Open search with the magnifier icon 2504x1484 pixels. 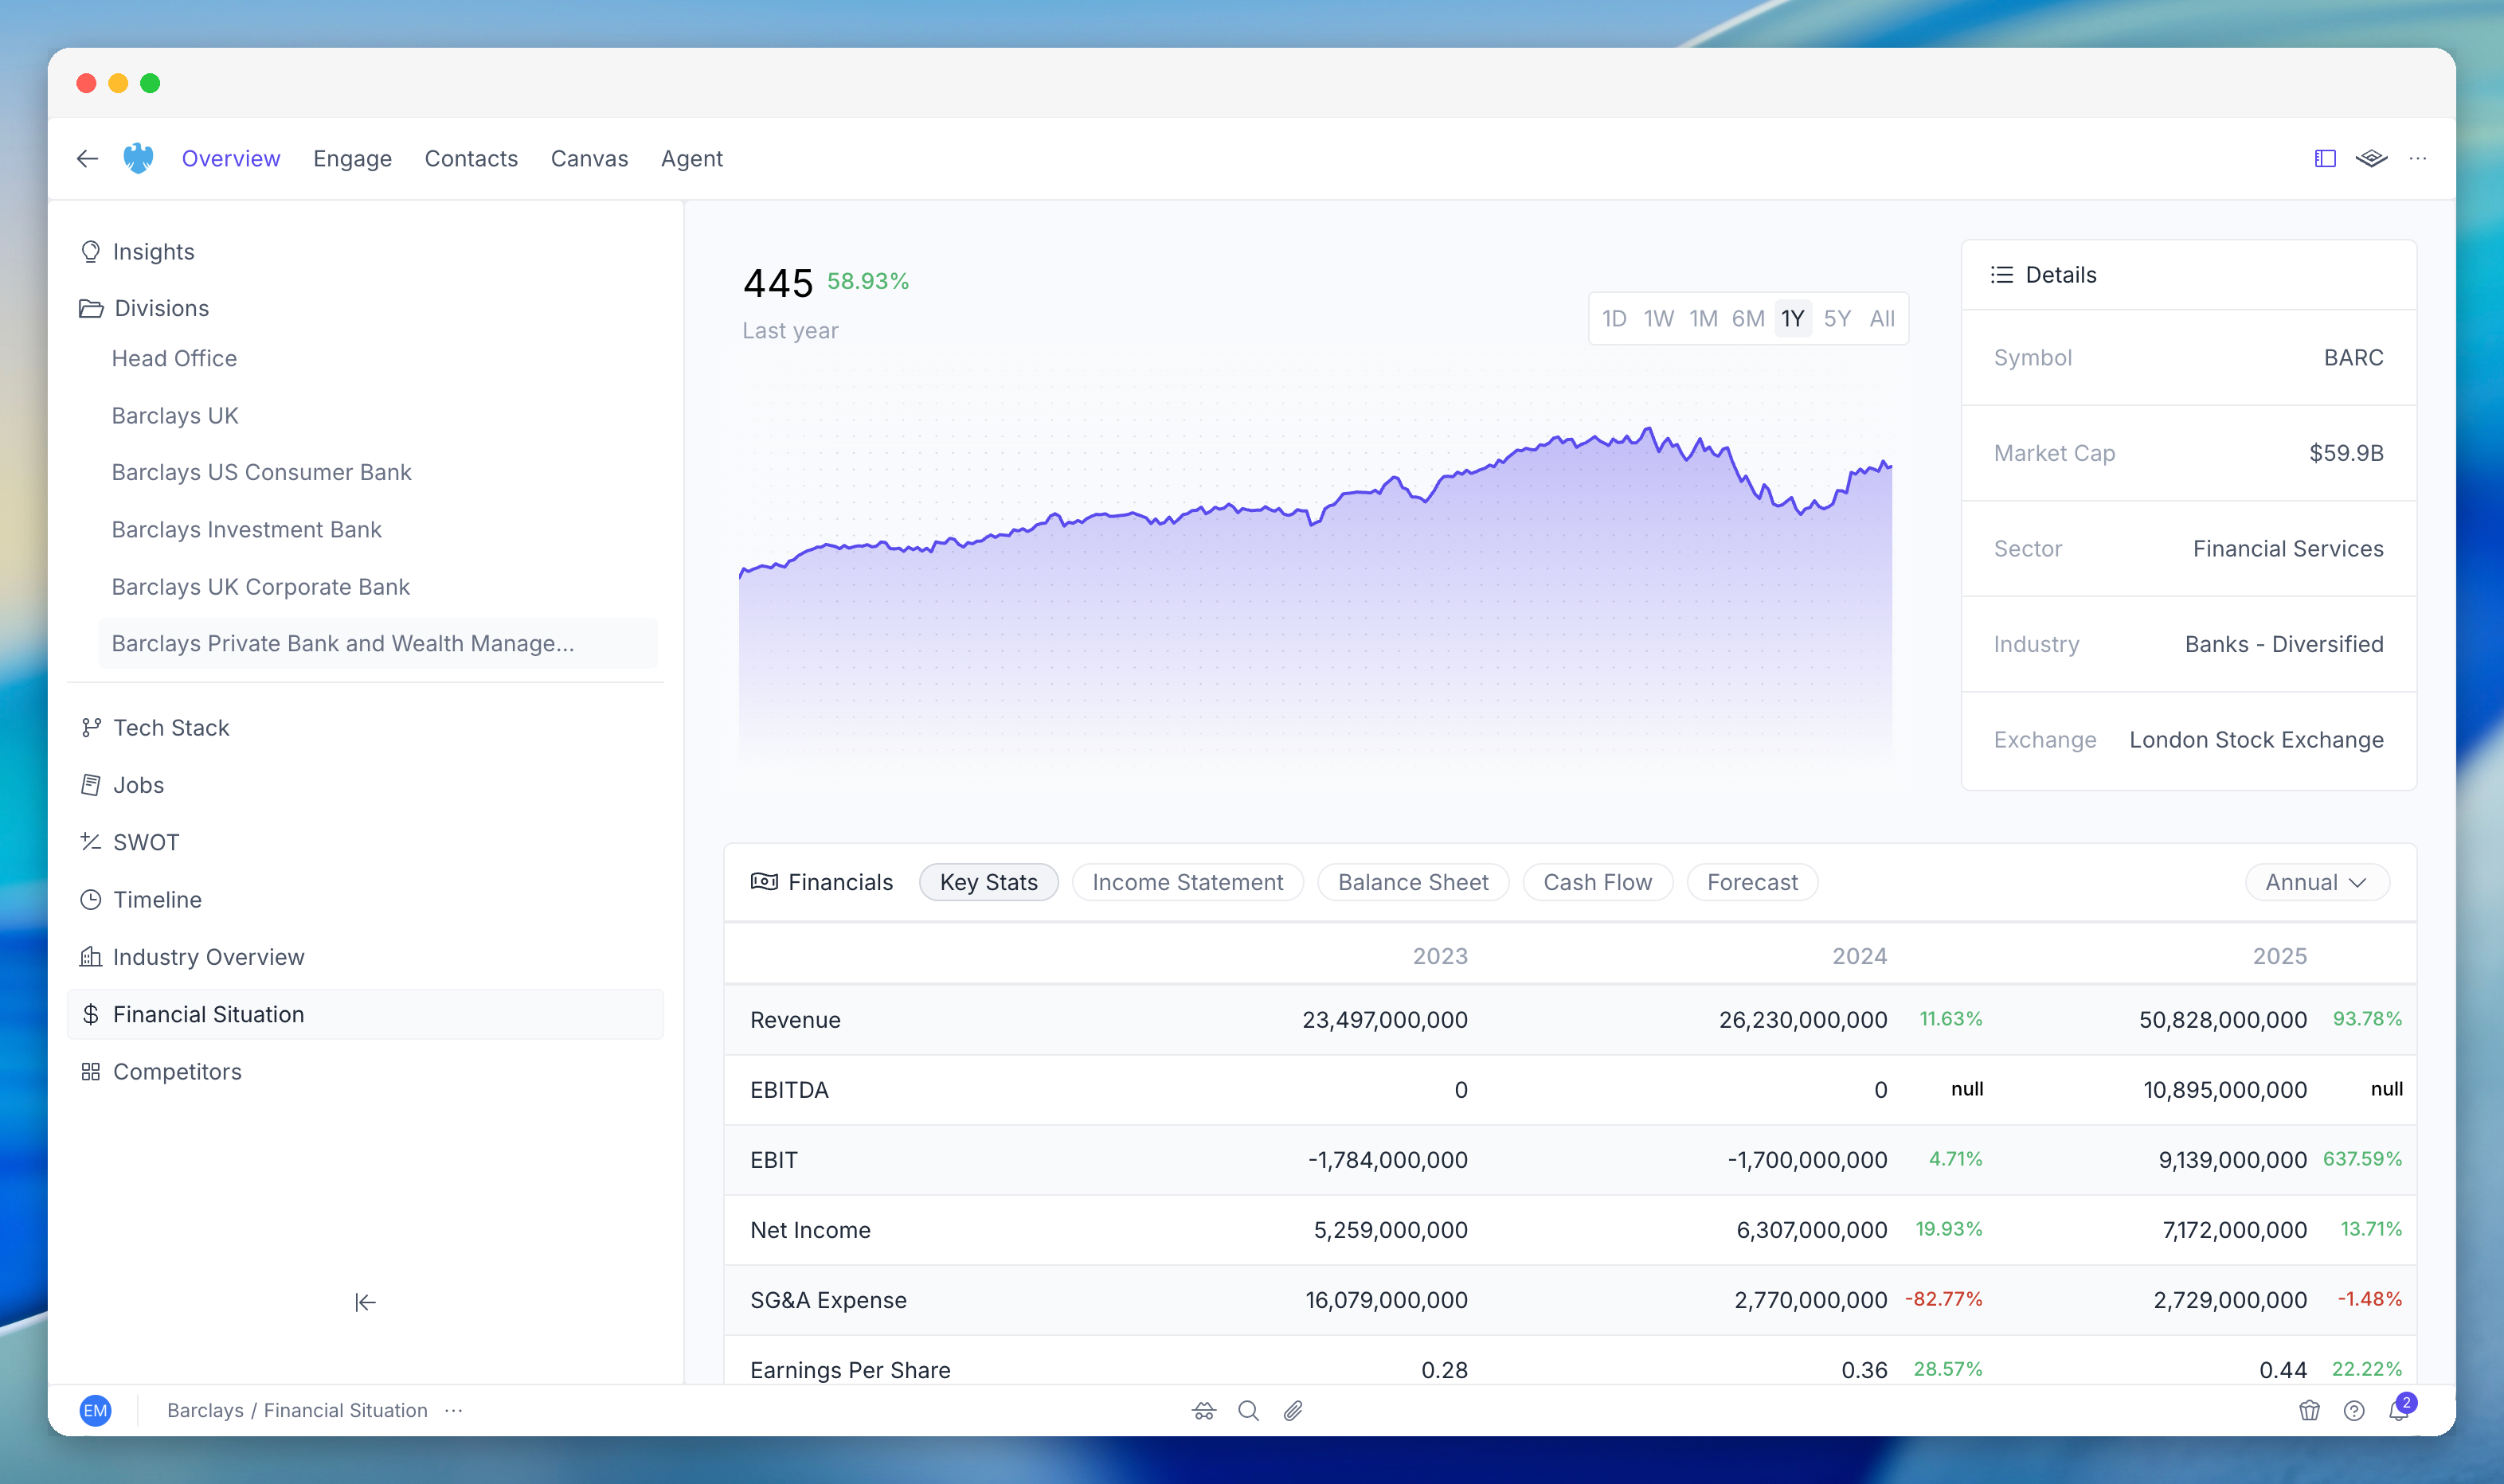[1249, 1411]
